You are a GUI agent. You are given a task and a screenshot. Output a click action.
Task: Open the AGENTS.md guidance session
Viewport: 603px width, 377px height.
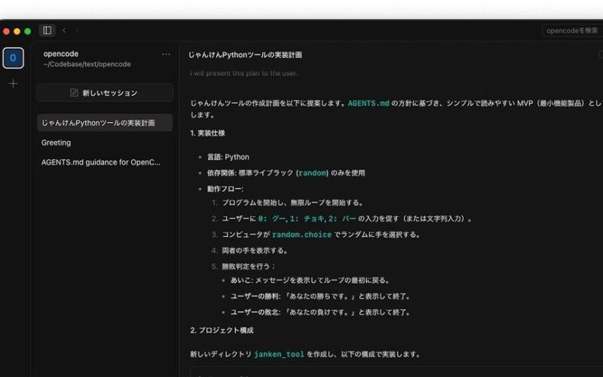pyautogui.click(x=105, y=162)
